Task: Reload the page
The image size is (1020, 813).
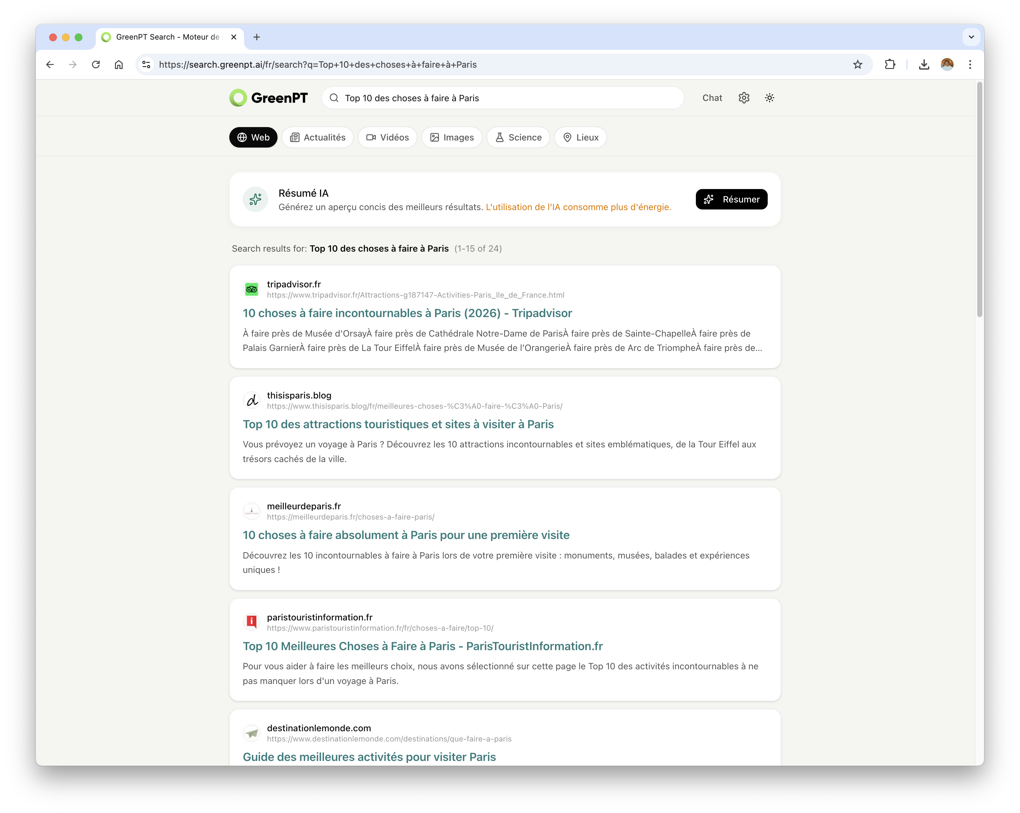Action: click(96, 65)
